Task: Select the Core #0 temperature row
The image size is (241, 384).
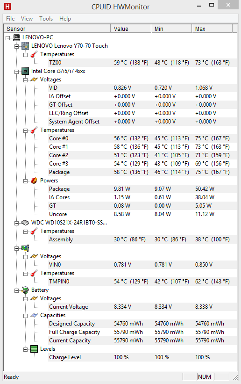Action: click(142, 138)
